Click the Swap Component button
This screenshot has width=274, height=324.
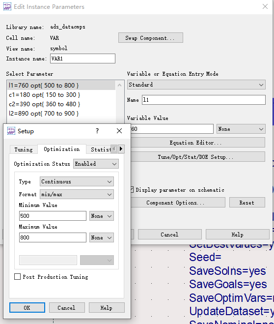[151, 38]
